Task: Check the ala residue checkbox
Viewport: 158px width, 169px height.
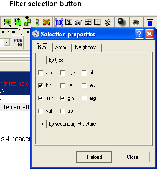Action: [x=40, y=73]
